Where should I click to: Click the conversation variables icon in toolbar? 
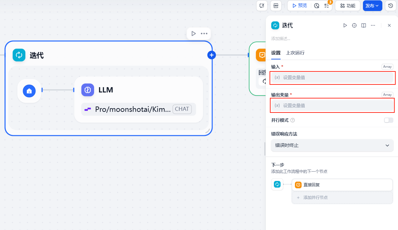click(x=262, y=6)
